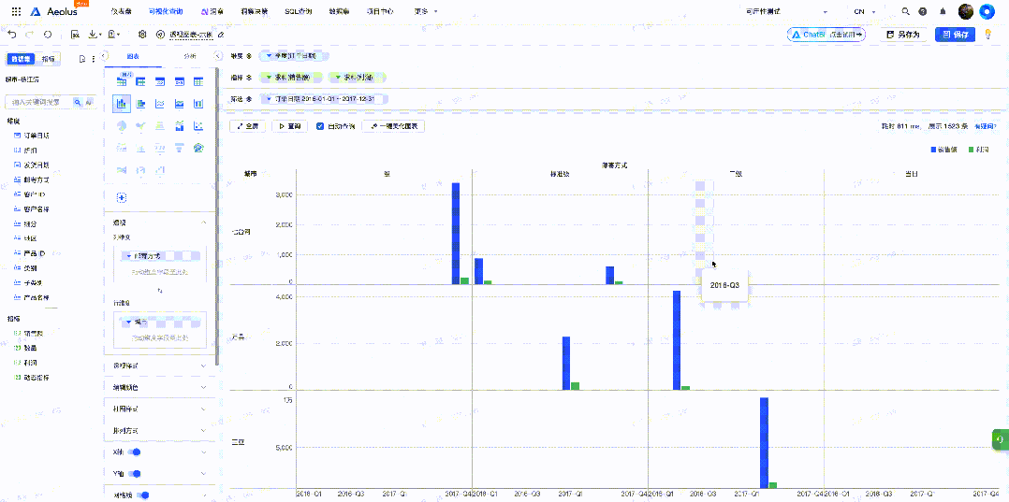Click the pencil icon to rename the chart
Image resolution: width=1009 pixels, height=502 pixels.
click(x=221, y=35)
